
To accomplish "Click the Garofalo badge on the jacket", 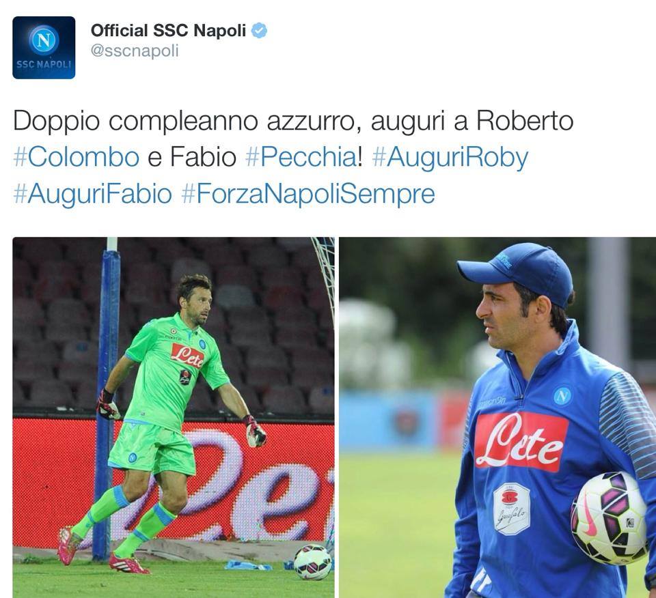I will (x=512, y=509).
